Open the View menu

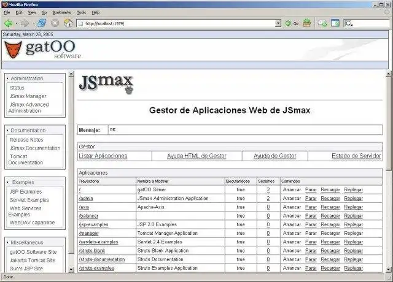[32, 12]
